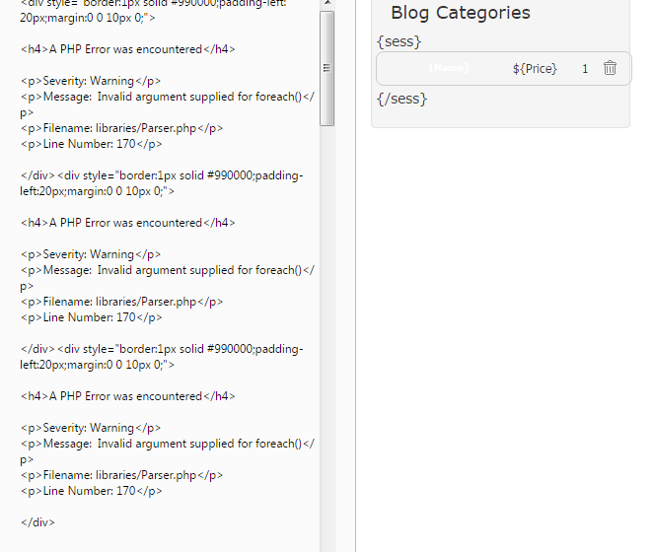Click the first 'Filename: libraries/Parser.php' line
This screenshot has height=552, width=653.
pos(121,128)
